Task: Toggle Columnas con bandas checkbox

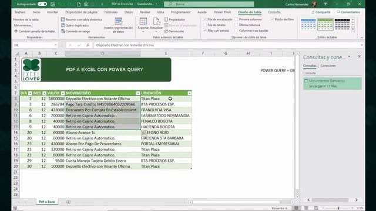Action: pos(236,30)
